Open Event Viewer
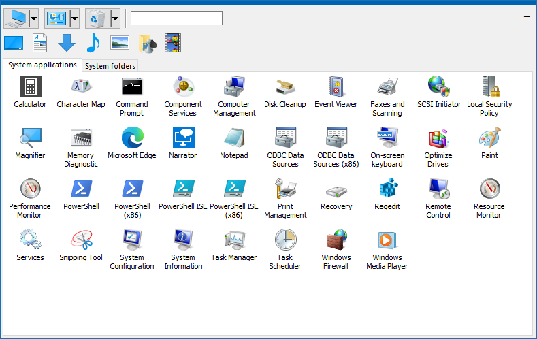Image resolution: width=537 pixels, height=339 pixels. [x=336, y=87]
